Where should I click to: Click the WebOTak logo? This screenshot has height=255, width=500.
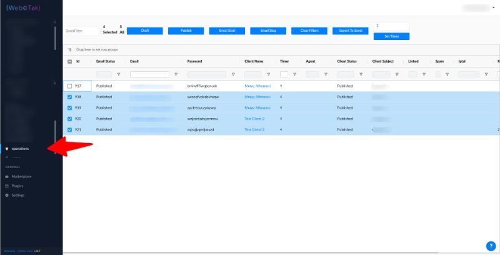click(x=23, y=8)
